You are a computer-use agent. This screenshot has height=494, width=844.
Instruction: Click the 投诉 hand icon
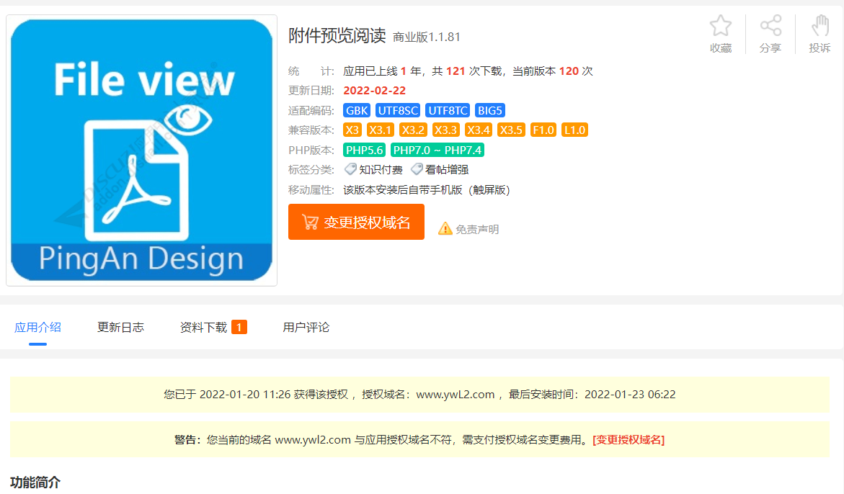click(x=819, y=27)
